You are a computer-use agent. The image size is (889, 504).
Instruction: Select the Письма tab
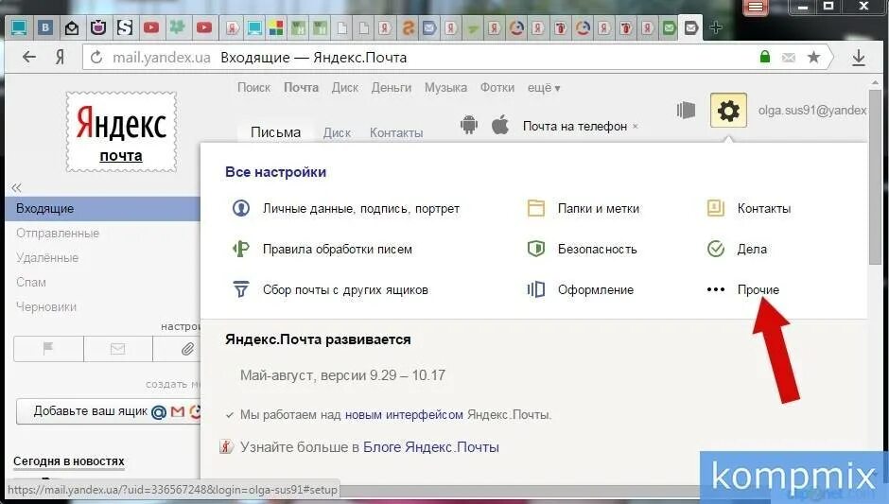coord(275,132)
